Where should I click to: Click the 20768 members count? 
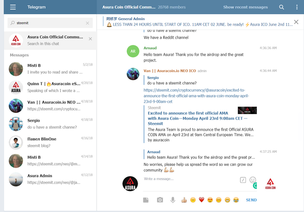(172, 7)
